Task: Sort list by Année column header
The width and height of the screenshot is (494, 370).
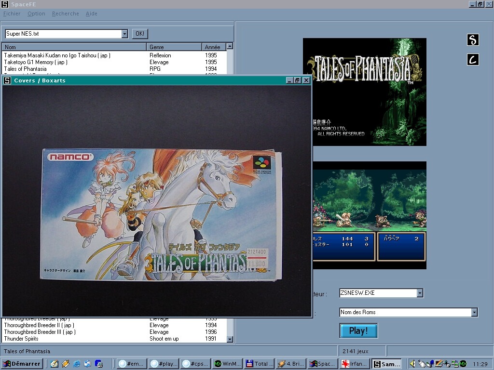Action: pyautogui.click(x=214, y=47)
